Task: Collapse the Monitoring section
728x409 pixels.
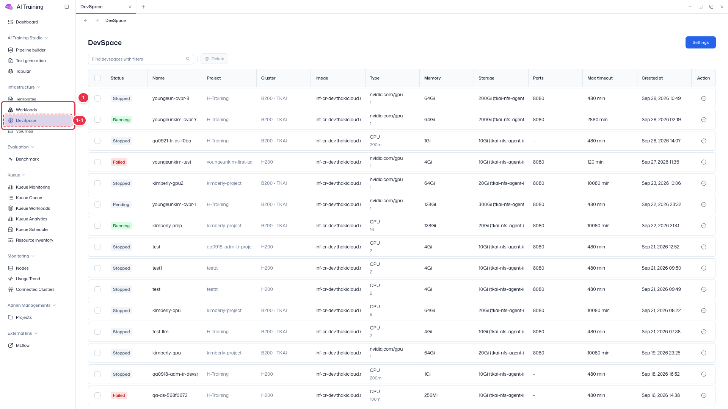Action: [21, 256]
